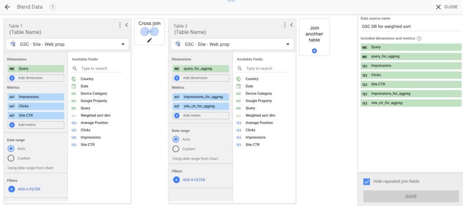Open Table 2 data source dropdown
This screenshot has width=463, height=206.
pos(232,44)
